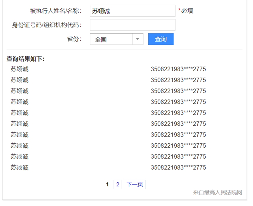
Task: Go to results page 2
Action: 118,185
